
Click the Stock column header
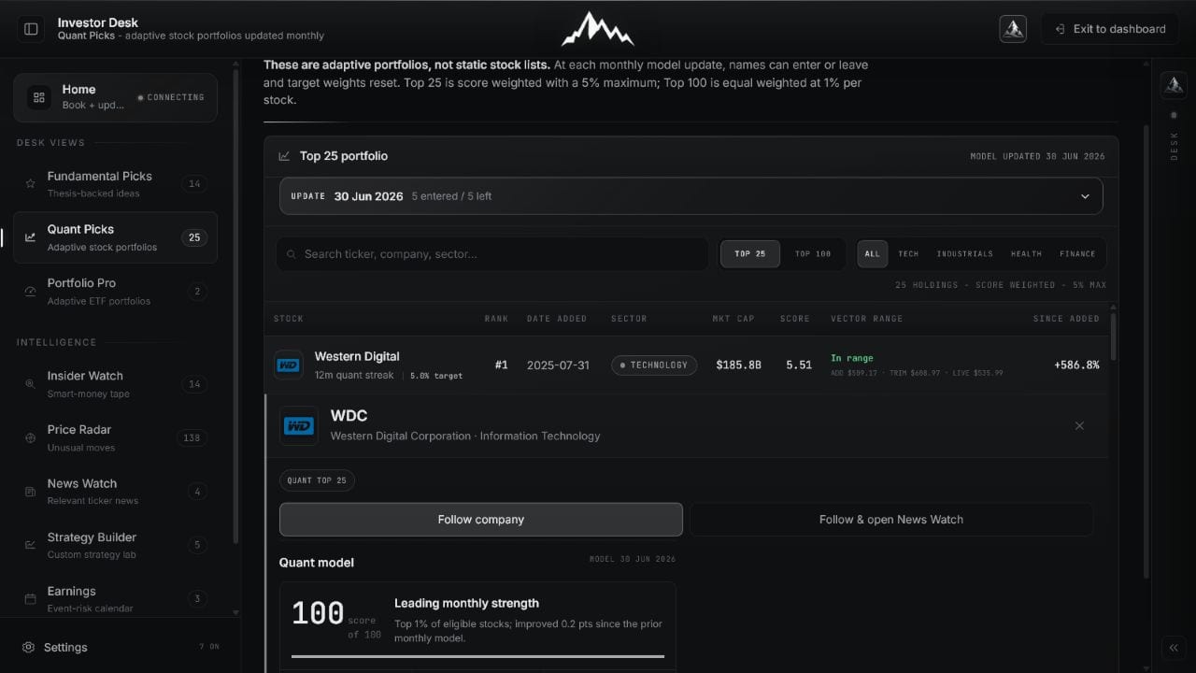click(289, 319)
